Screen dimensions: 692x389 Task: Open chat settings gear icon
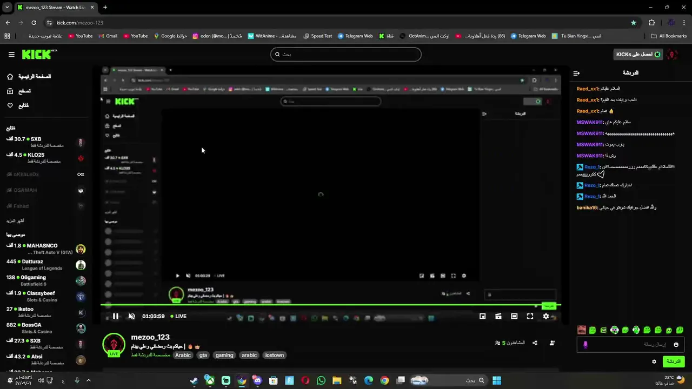654,361
